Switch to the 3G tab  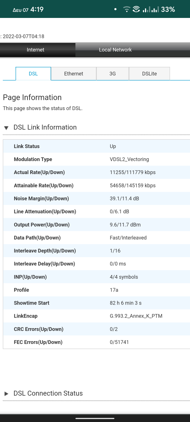click(x=113, y=73)
